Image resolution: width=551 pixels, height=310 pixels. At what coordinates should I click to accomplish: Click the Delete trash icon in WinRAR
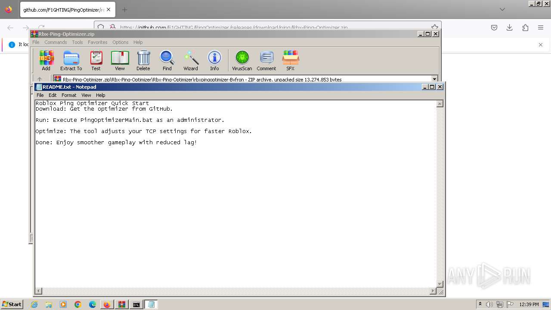[x=143, y=60]
